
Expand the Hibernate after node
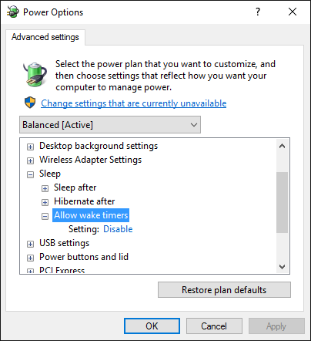coord(45,202)
